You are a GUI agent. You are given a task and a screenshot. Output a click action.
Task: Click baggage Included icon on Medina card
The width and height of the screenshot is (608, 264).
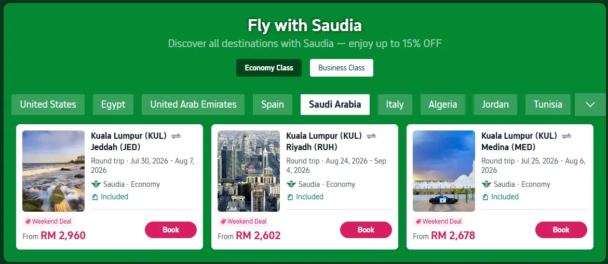tap(485, 197)
